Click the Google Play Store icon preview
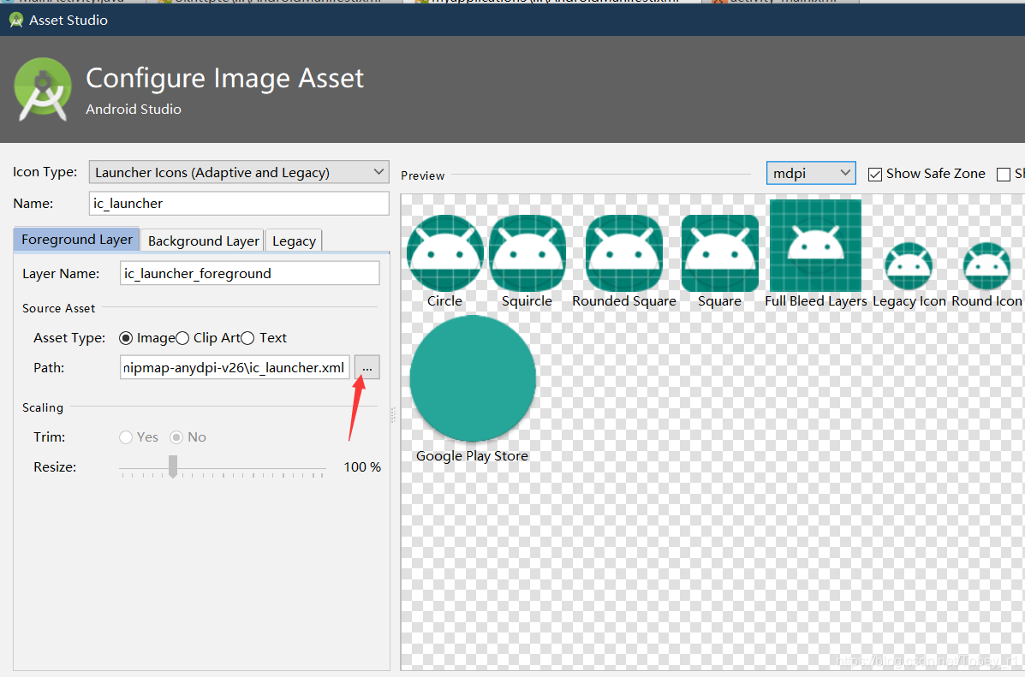1025x677 pixels. 473,378
